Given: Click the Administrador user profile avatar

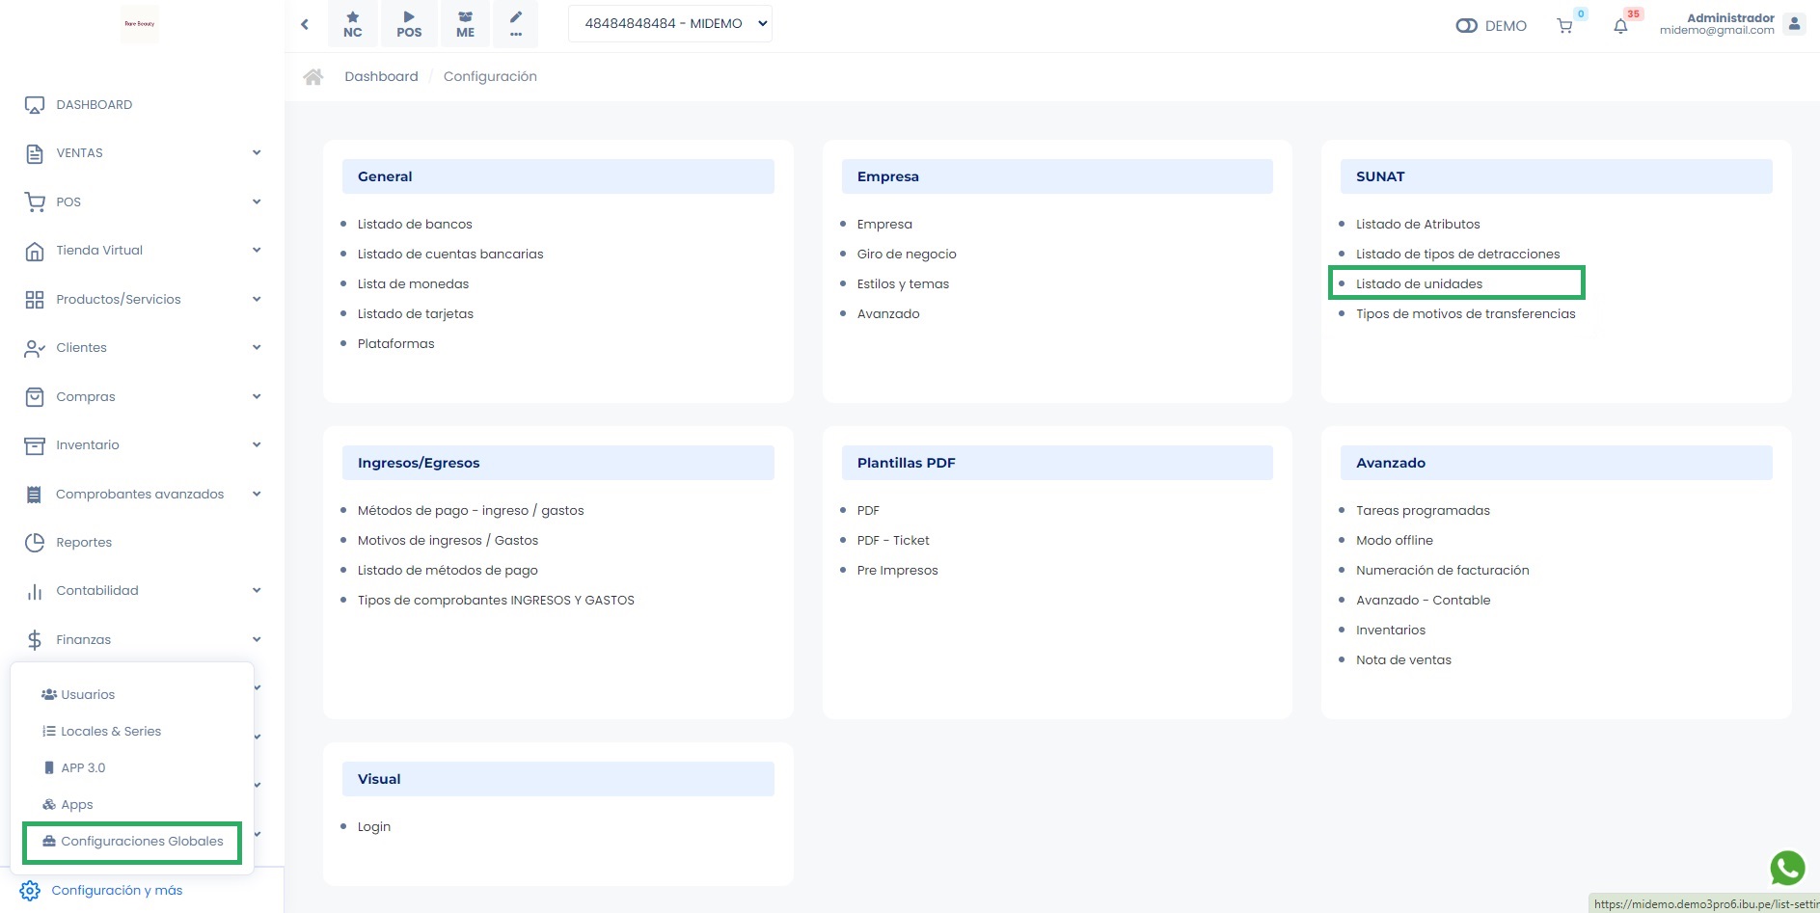Looking at the screenshot, I should 1794,24.
